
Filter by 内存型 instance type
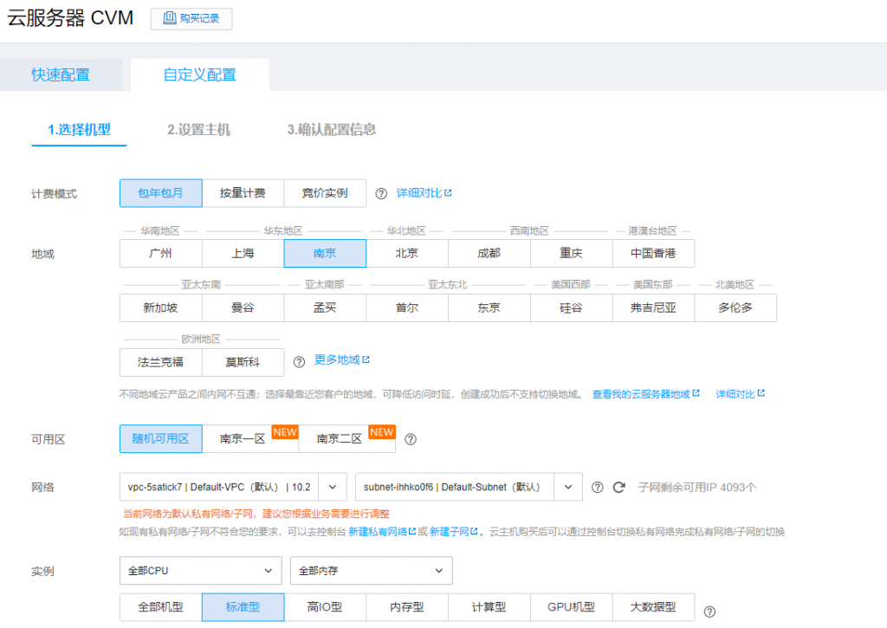tap(407, 607)
